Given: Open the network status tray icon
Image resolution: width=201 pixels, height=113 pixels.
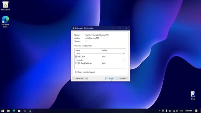Looking at the screenshot, I should click(x=174, y=111).
